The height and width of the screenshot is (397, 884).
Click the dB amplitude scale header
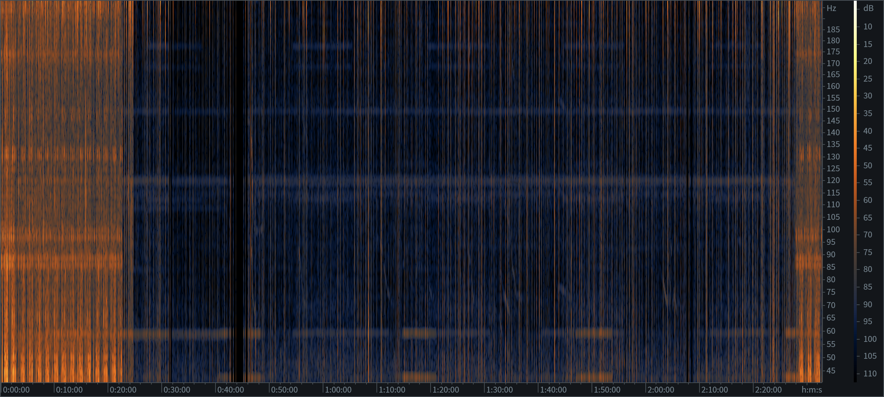tap(868, 8)
